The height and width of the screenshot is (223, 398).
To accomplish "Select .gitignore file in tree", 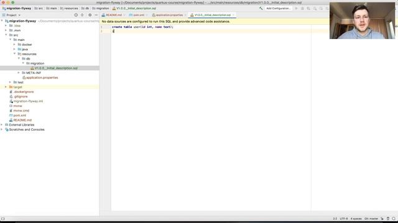I will pyautogui.click(x=18, y=97).
